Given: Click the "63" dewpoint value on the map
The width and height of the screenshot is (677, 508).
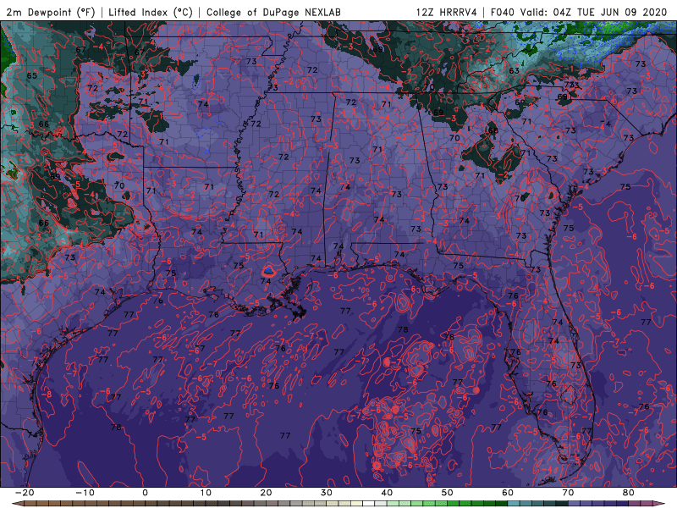Looking at the screenshot, I should point(514,70).
